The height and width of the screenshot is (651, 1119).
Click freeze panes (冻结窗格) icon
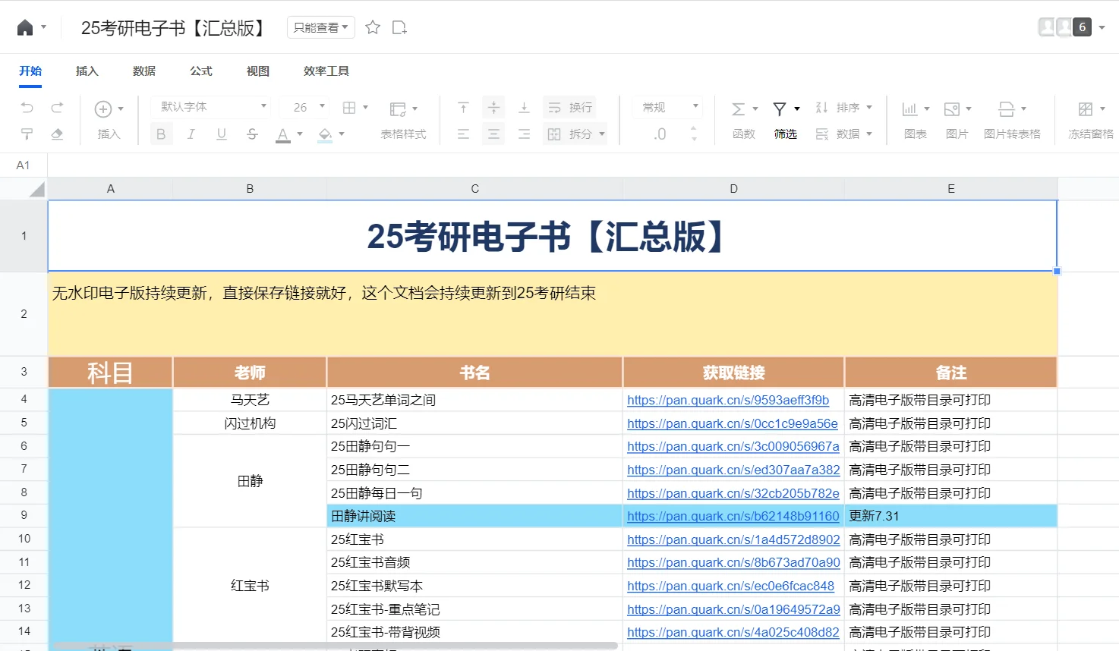point(1086,109)
